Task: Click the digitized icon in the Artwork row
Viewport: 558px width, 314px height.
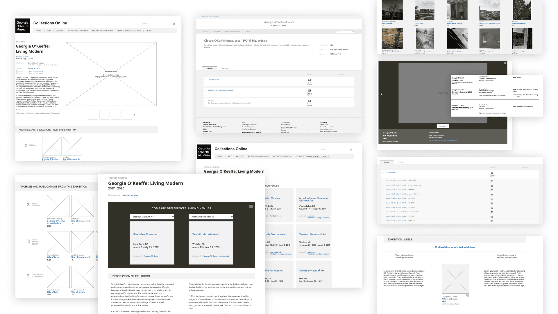Action: [x=309, y=101]
